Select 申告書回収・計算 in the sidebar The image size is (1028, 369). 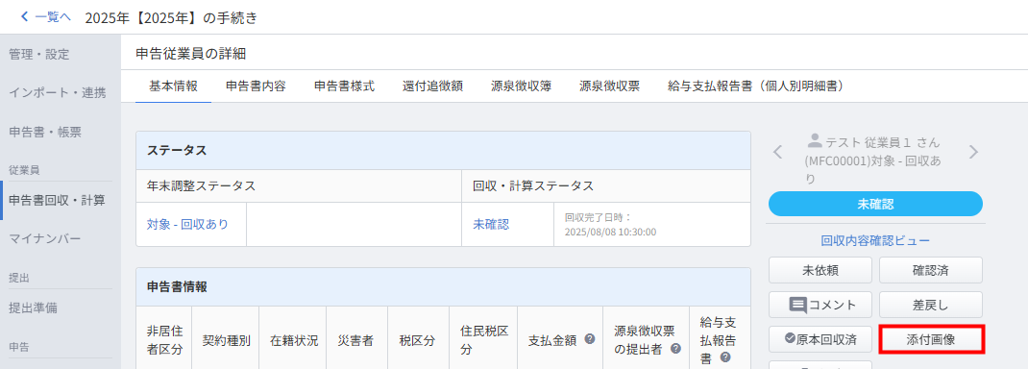point(57,200)
